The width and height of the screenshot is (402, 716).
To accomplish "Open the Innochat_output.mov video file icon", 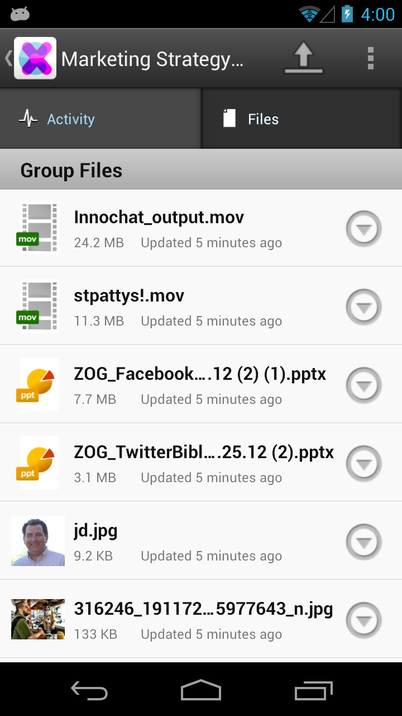I will pyautogui.click(x=38, y=228).
